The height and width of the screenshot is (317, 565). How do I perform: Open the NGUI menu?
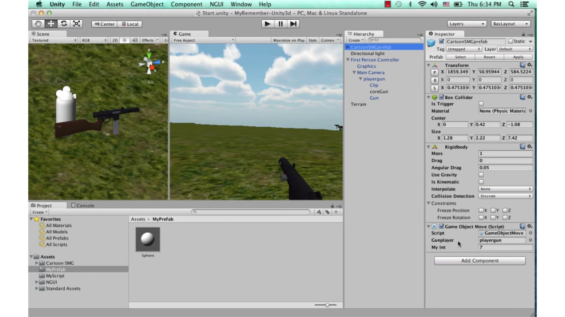coord(216,4)
